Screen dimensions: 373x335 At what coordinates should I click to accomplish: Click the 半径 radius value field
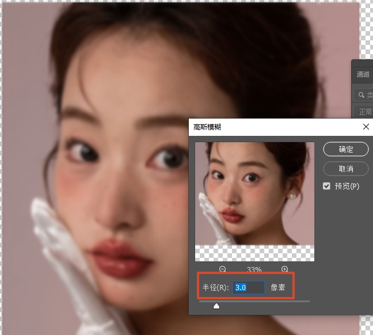(248, 287)
